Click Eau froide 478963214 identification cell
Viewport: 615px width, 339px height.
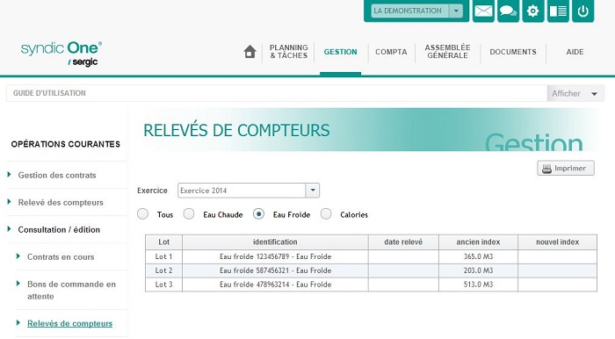coord(275,285)
